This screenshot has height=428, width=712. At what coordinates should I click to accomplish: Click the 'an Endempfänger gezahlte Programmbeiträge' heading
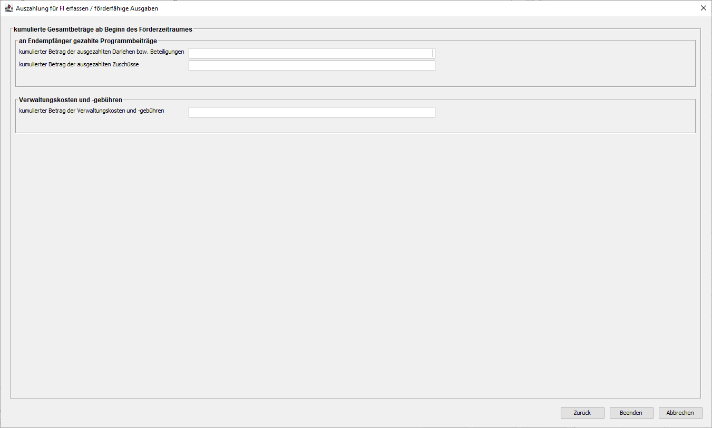[x=88, y=41]
